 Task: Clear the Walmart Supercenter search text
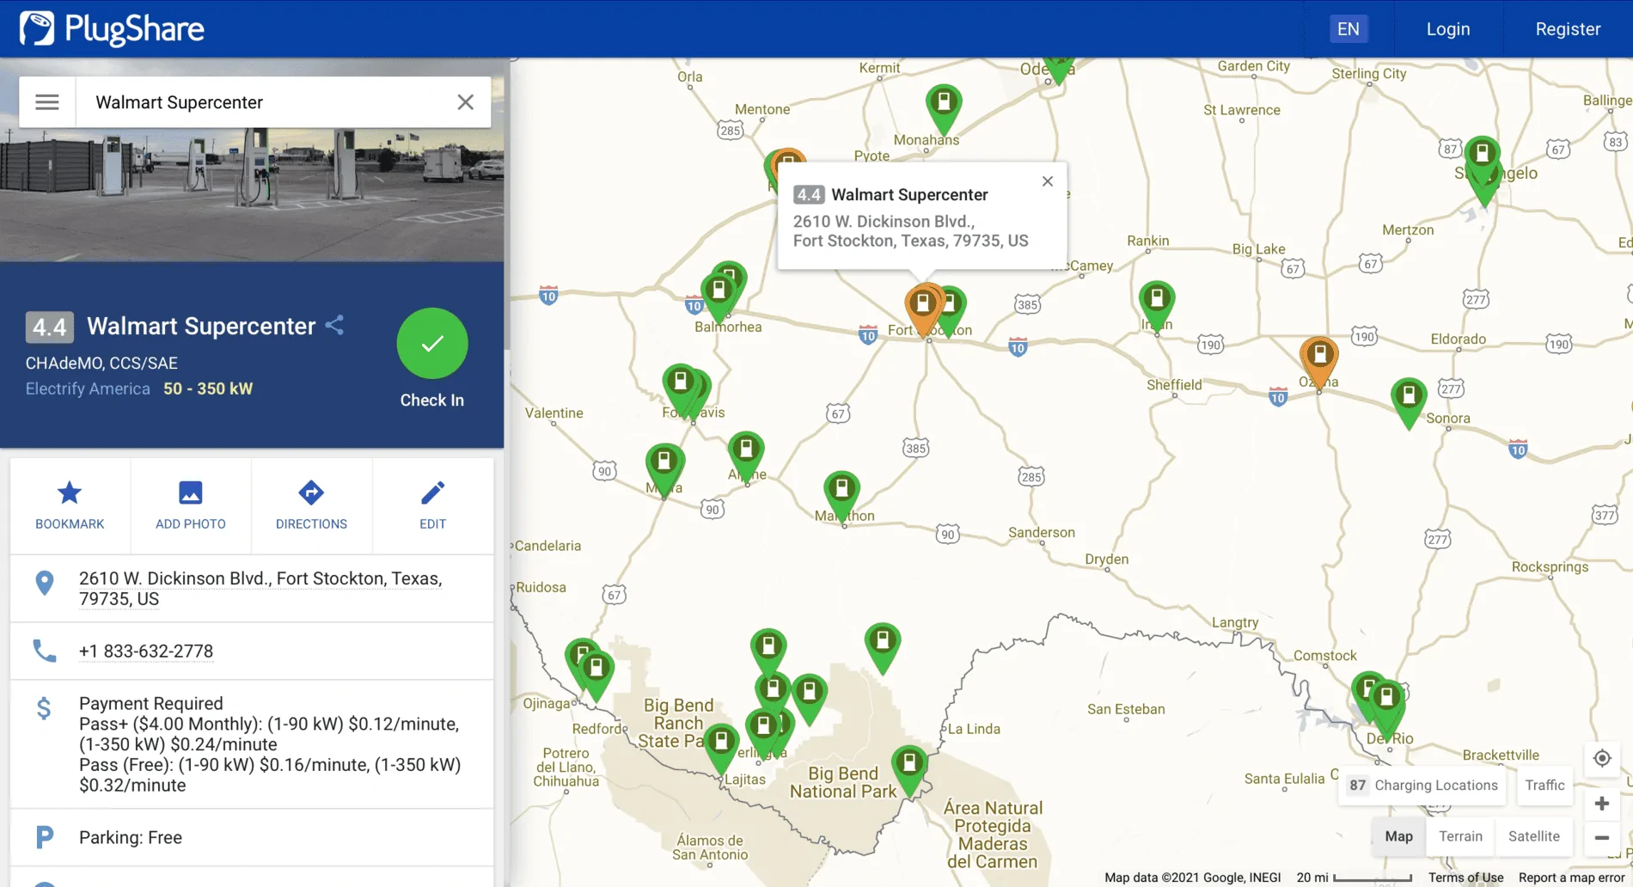coord(465,102)
